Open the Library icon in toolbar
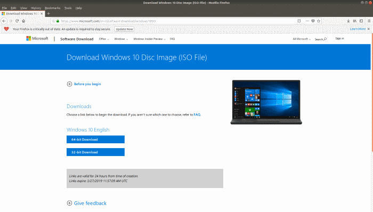The width and height of the screenshot is (373, 212). [355, 21]
